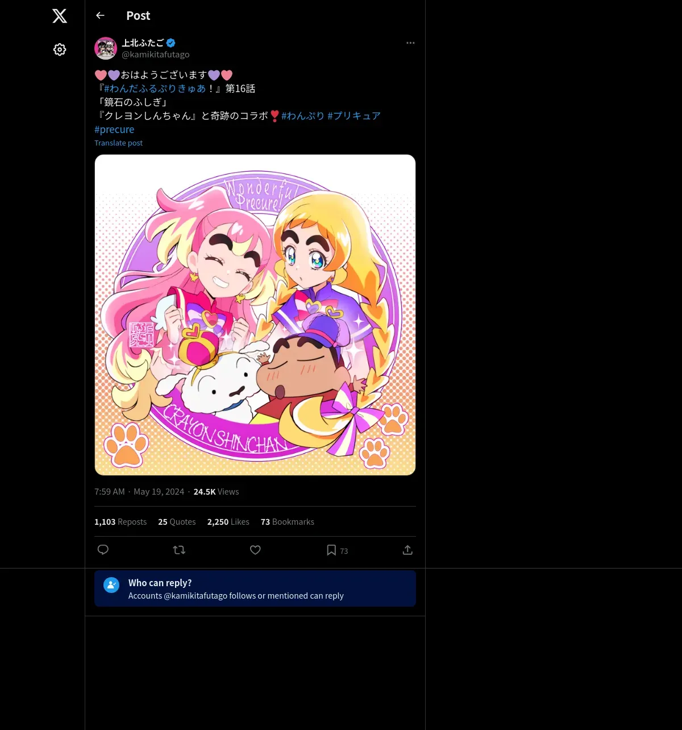The image size is (682, 730).
Task: Click the @kamikitafutago handle
Action: (156, 55)
